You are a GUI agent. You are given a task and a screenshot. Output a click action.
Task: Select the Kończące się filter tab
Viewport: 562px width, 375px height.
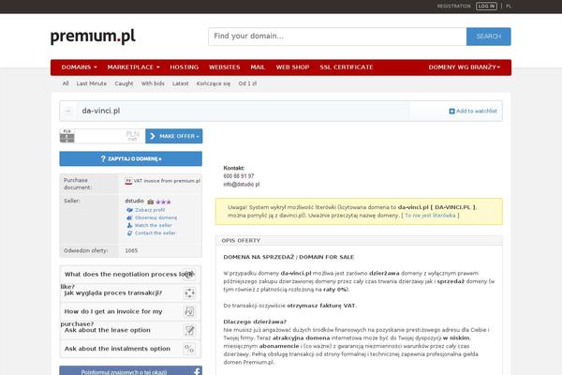click(x=214, y=83)
